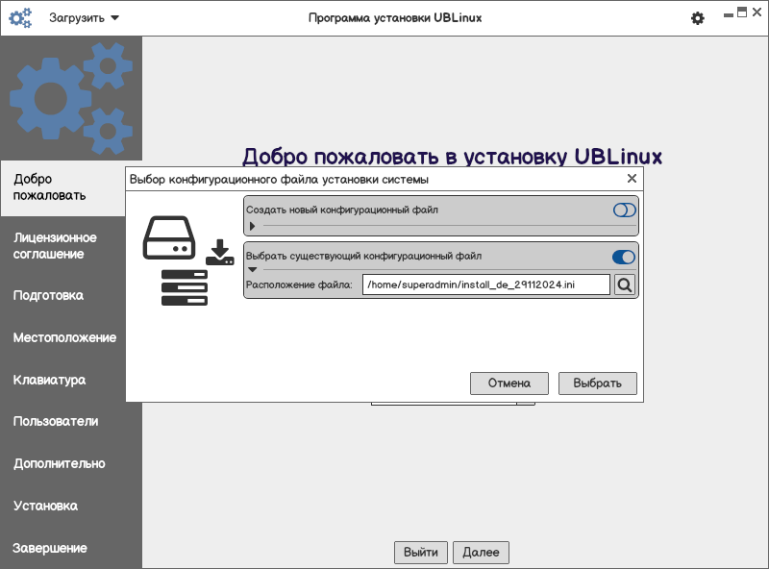Screen dimensions: 769x569
Task: Minimize the installer window
Action: tap(729, 14)
